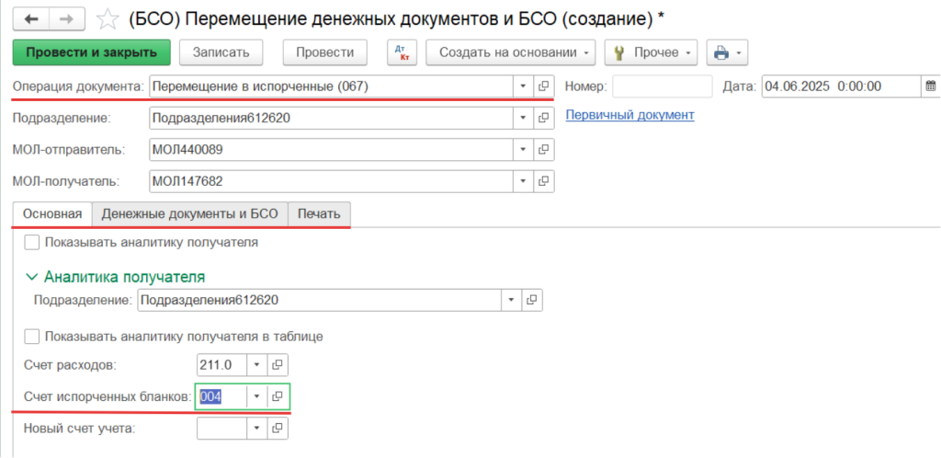Open calendar picker next to Дата field
941x458 pixels.
click(x=930, y=86)
